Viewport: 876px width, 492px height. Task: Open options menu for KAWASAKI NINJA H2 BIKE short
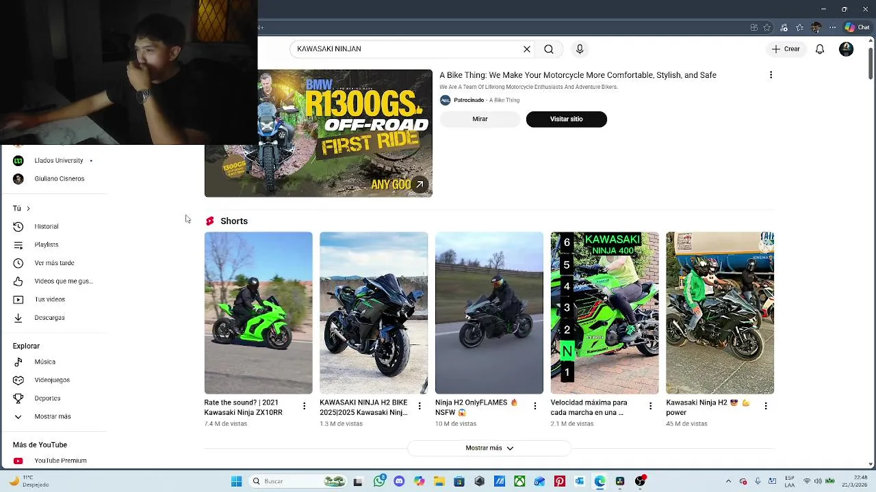click(x=420, y=406)
